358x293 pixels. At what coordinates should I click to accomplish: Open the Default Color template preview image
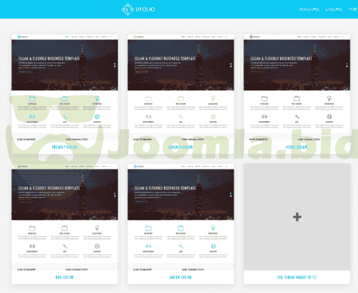[64, 88]
